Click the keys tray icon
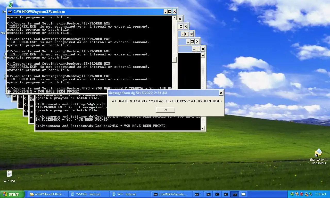The image size is (330, 198). click(297, 194)
